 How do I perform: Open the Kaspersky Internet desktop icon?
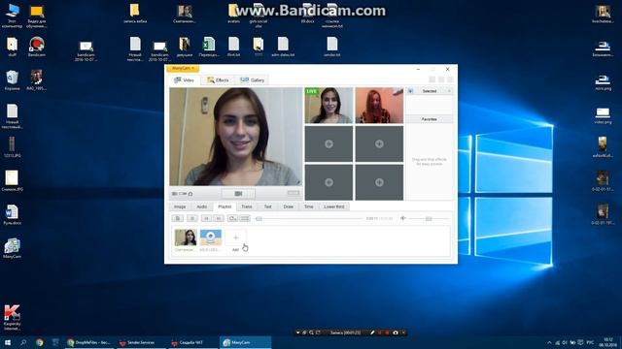[x=12, y=317]
